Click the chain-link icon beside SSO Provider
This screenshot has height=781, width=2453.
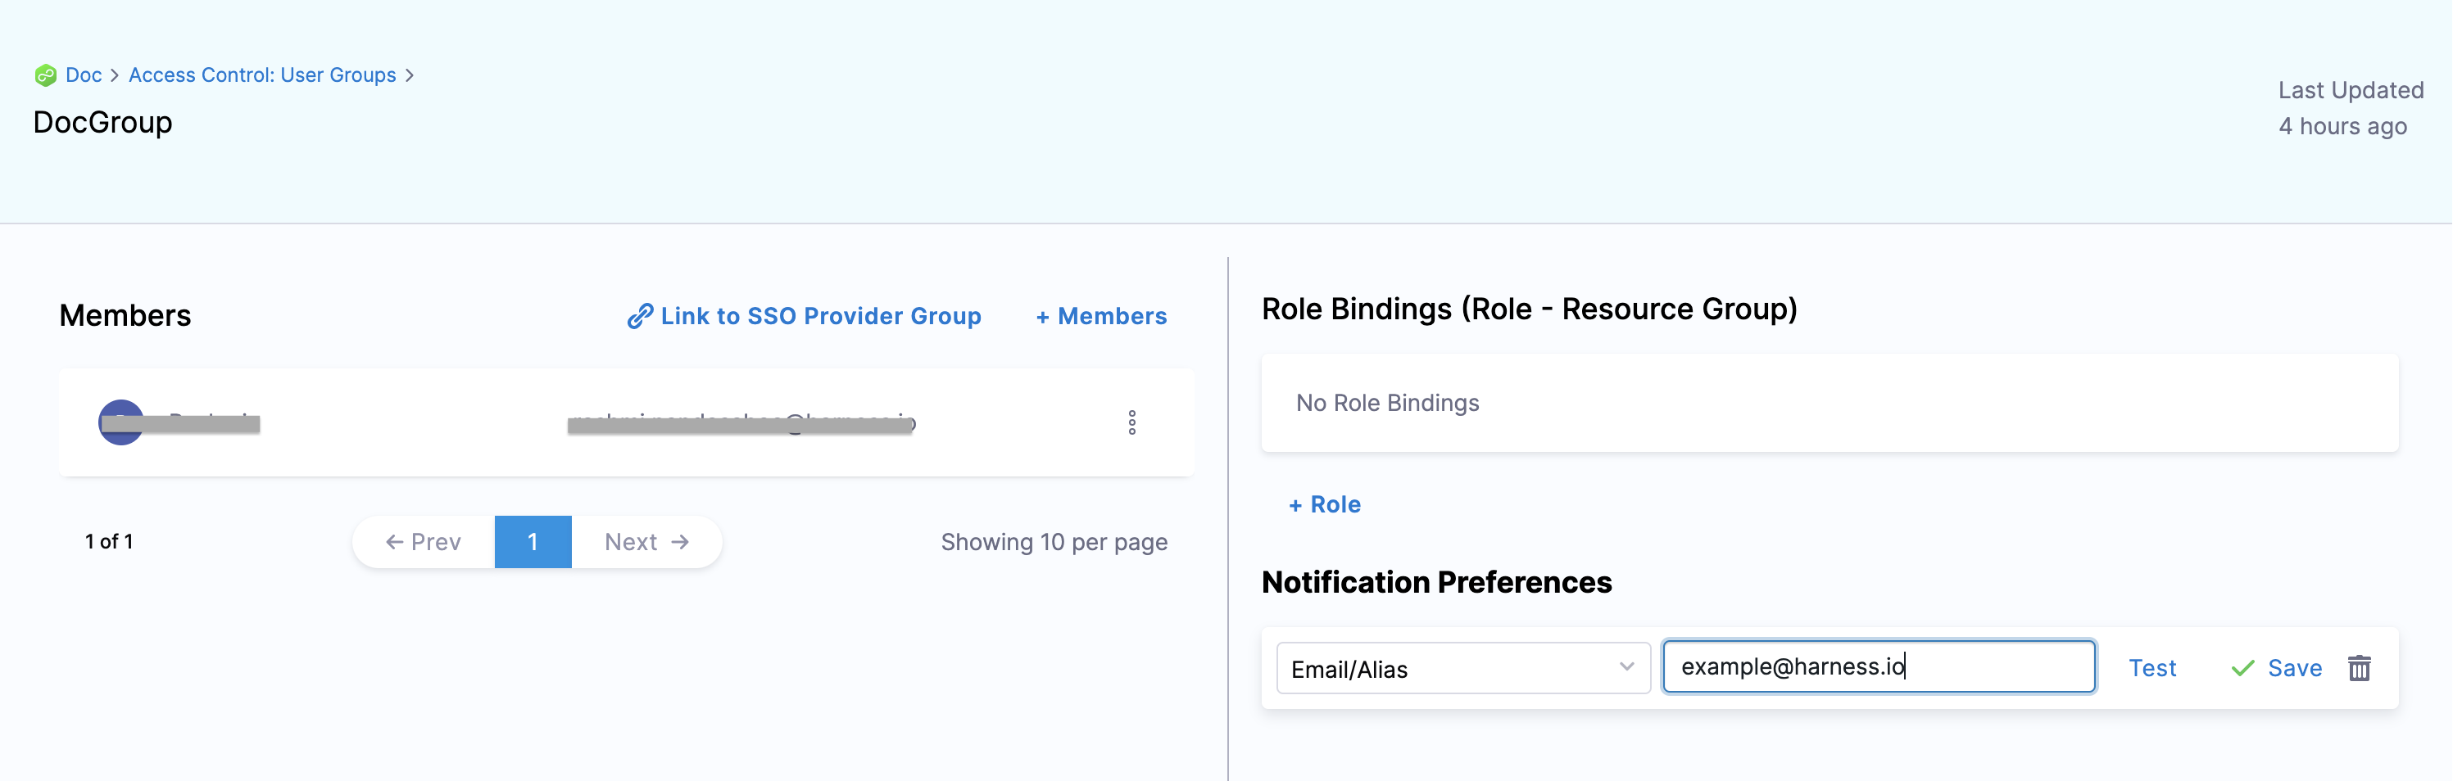pos(639,316)
